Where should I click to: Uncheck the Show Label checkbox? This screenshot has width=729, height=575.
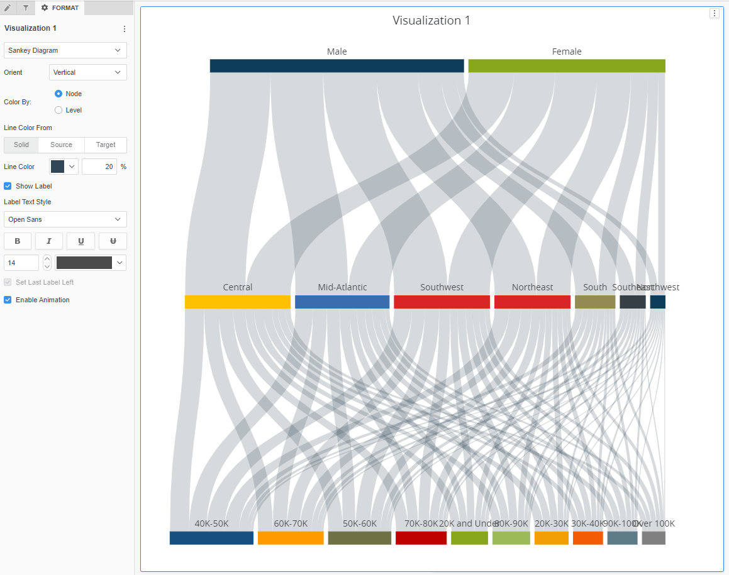click(x=8, y=186)
